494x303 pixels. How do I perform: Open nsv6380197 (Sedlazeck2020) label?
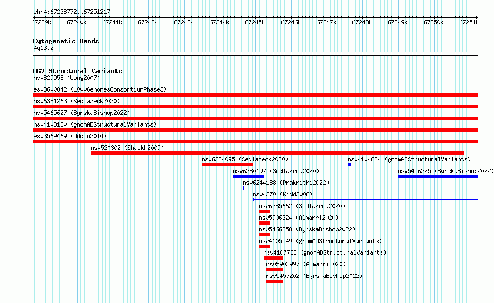point(276,171)
